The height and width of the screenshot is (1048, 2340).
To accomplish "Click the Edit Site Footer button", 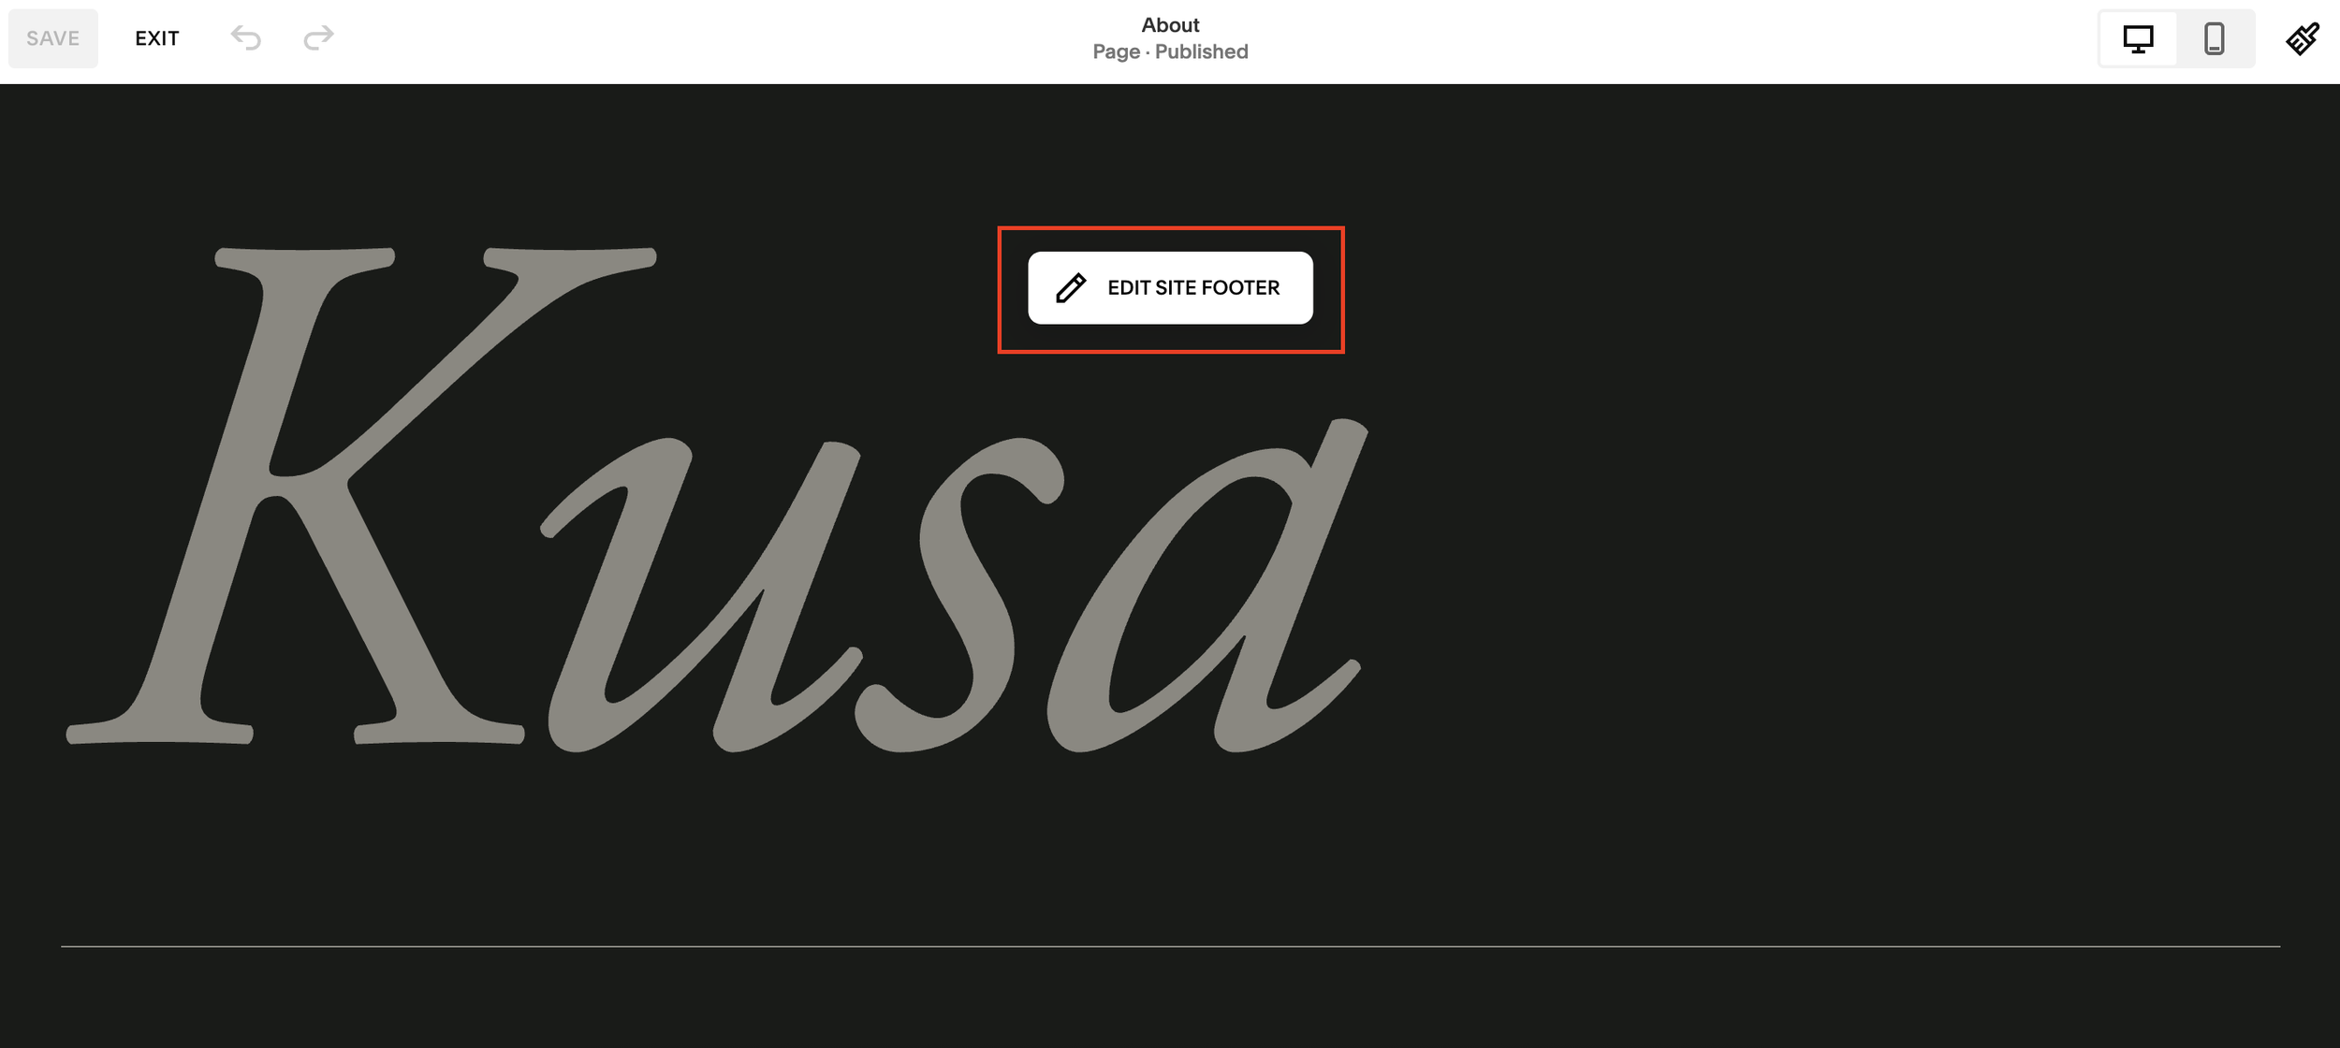I will click(x=1170, y=288).
